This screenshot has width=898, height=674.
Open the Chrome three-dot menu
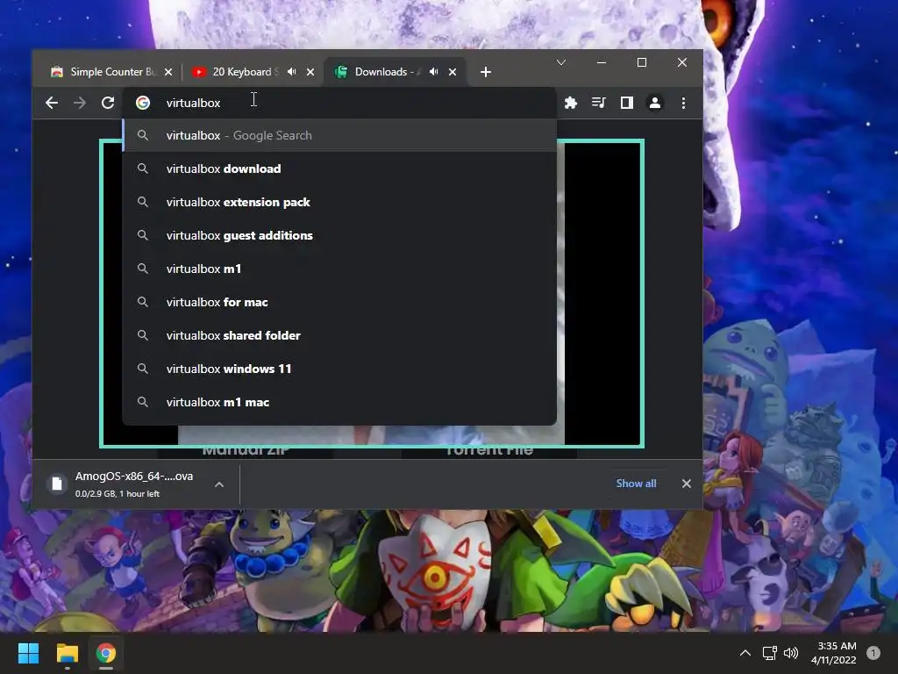[683, 104]
